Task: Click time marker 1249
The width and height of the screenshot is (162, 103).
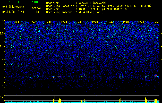Action: point(141,22)
